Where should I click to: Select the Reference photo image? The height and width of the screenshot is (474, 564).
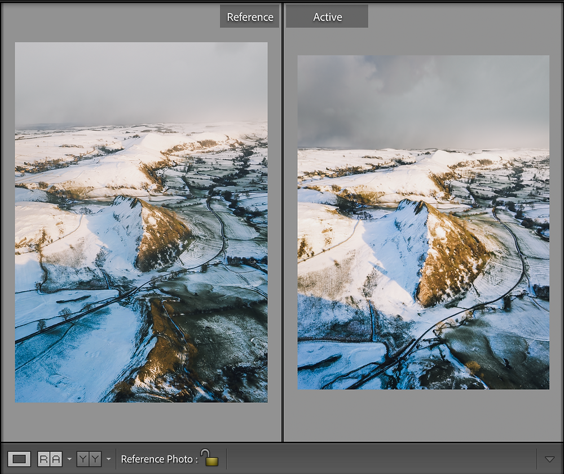click(141, 222)
